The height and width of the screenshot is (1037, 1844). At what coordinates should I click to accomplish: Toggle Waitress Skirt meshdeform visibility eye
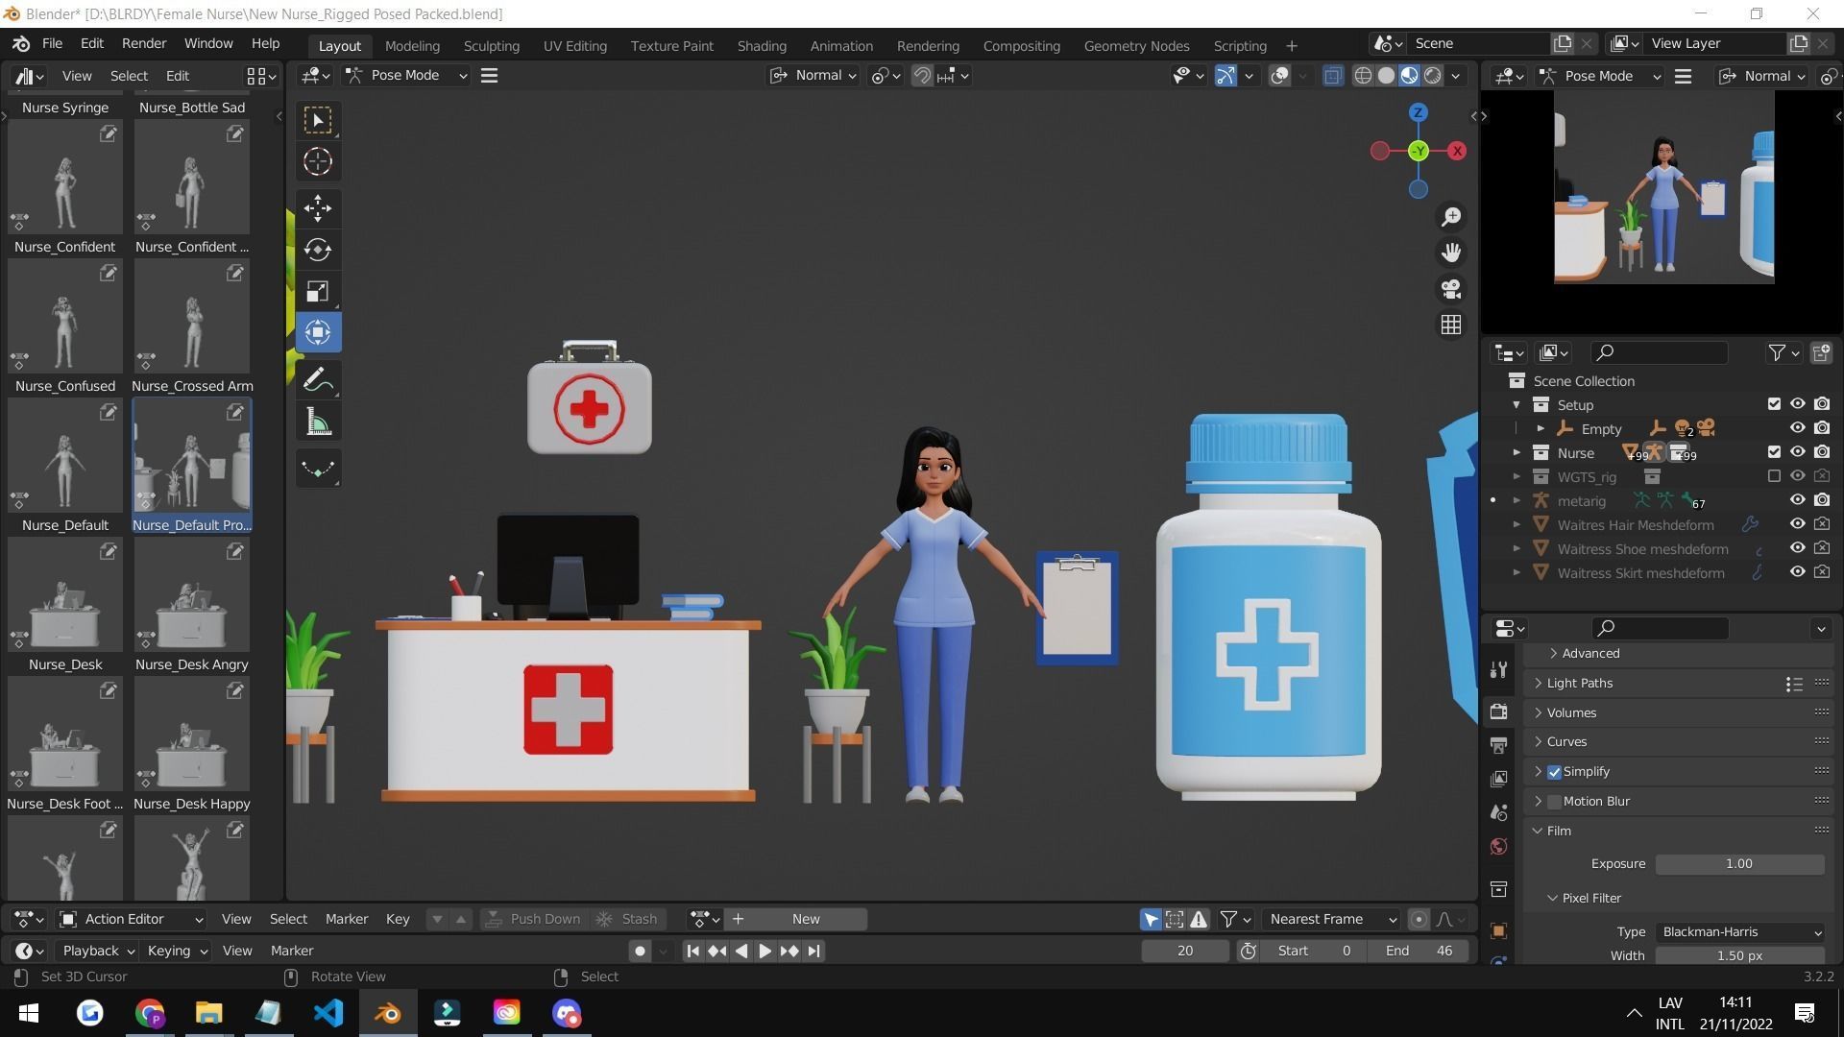point(1797,572)
